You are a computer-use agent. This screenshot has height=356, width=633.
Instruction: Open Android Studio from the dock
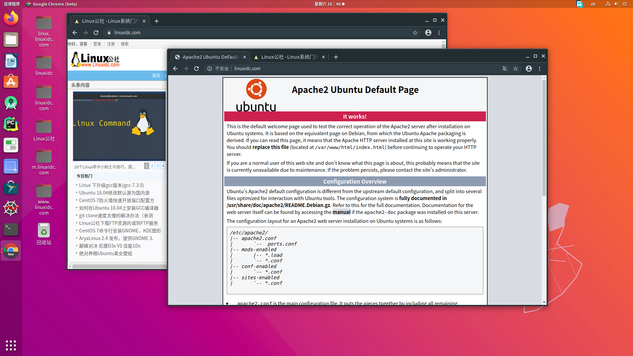11,103
